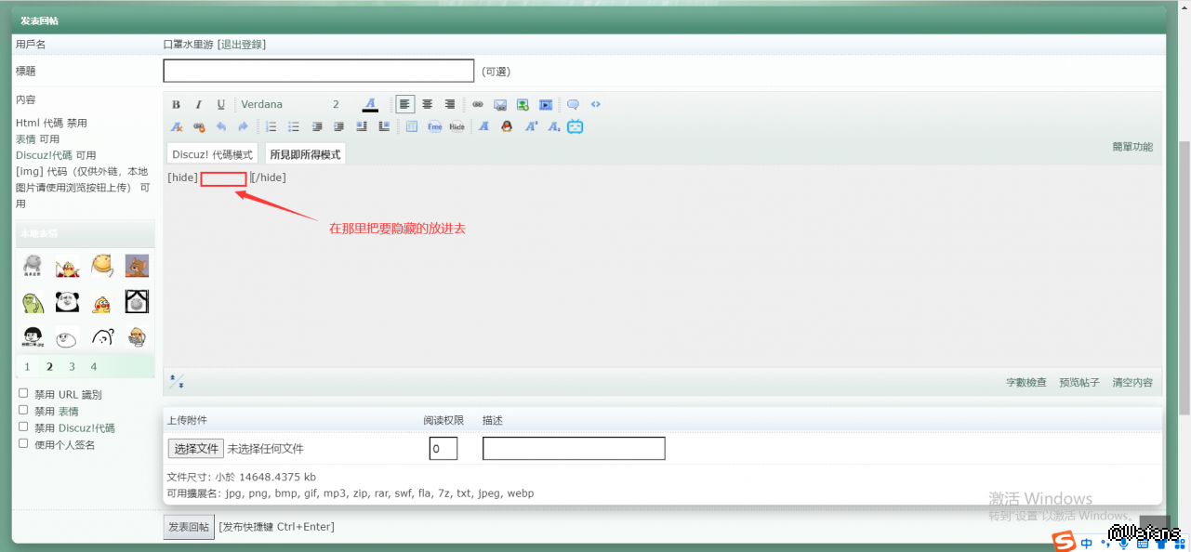Decrease indent in editor toolbar

point(317,126)
